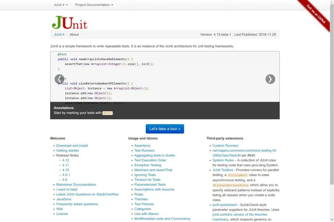This screenshot has width=334, height=222.
Task: Open Ignoring Tests link
Action: (x=145, y=175)
